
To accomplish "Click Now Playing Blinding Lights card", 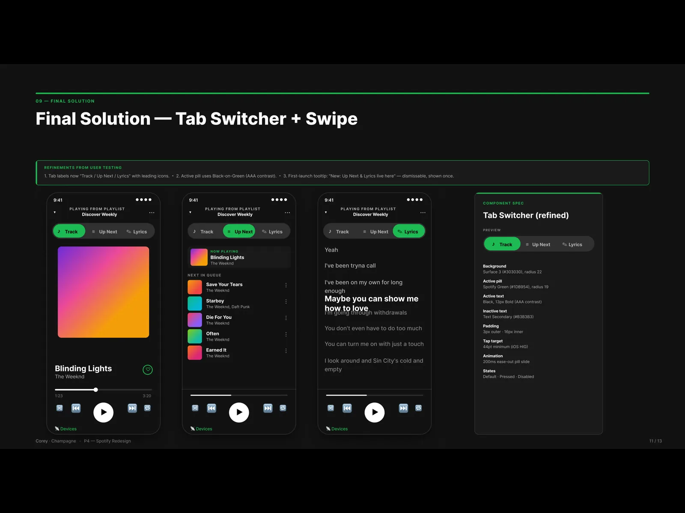I will tap(239, 257).
